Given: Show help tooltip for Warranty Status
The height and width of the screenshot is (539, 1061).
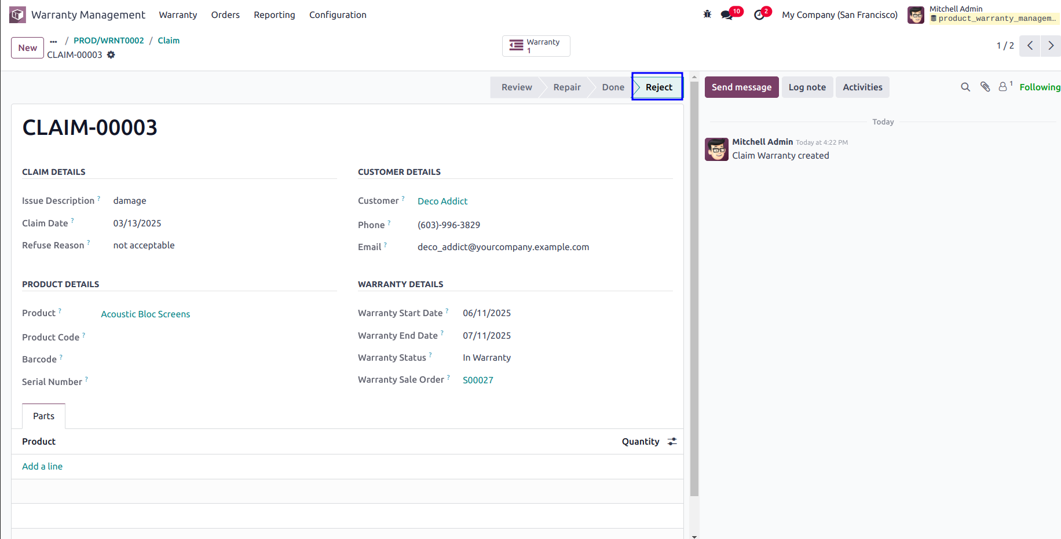Looking at the screenshot, I should (x=430, y=355).
